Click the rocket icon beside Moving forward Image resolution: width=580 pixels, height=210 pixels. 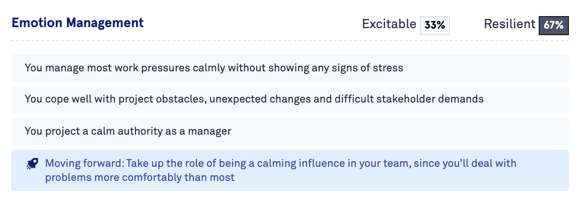32,164
